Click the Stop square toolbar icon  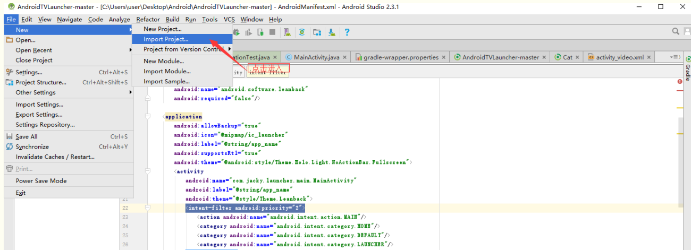pos(272,32)
